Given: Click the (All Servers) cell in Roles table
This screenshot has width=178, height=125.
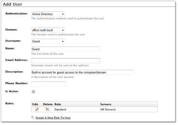Looking at the screenshot, I should (x=108, y=109).
